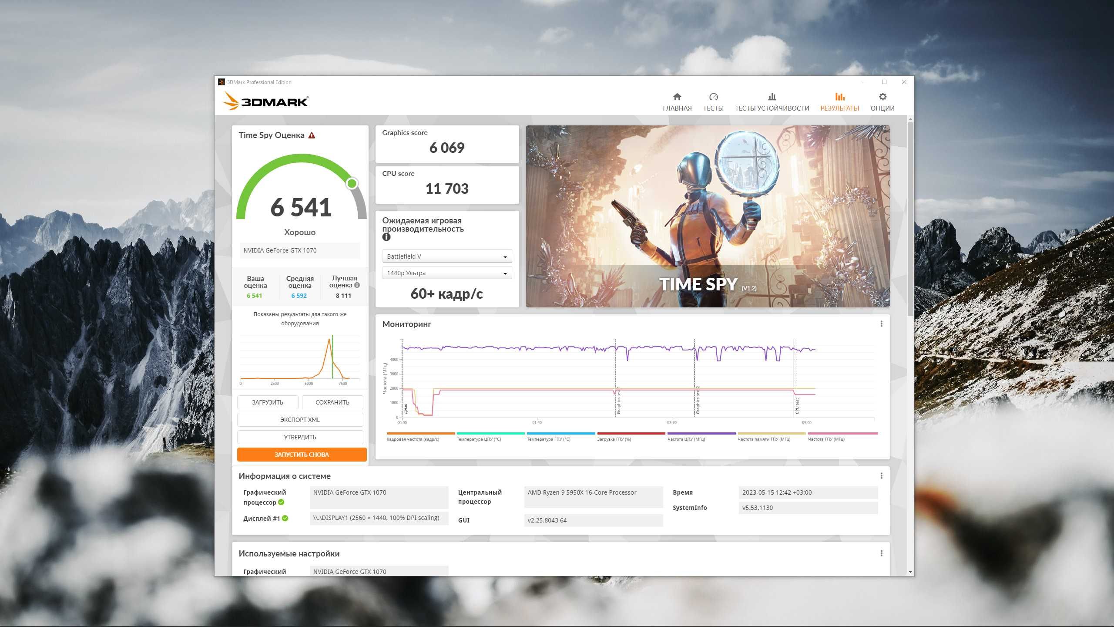This screenshot has width=1114, height=627.
Task: Click the 3DMark logo
Action: point(265,101)
